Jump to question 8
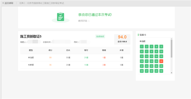The image size is (191, 99). pos(151,51)
